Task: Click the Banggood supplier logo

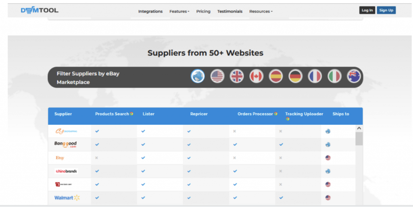Action: [66, 145]
